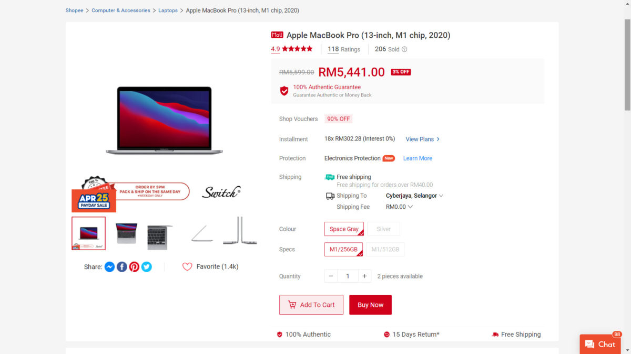Share product on Facebook icon
The height and width of the screenshot is (354, 631).
click(x=122, y=267)
